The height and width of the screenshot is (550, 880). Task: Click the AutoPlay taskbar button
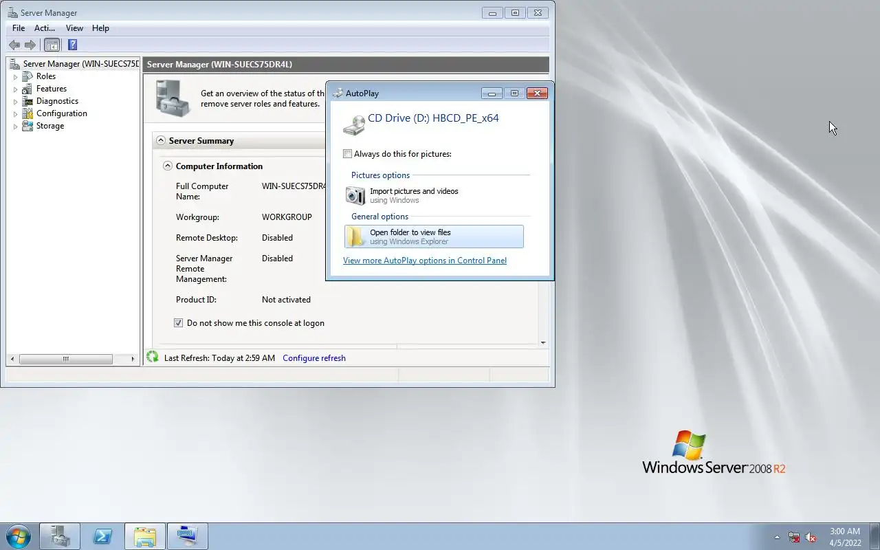[x=188, y=536]
